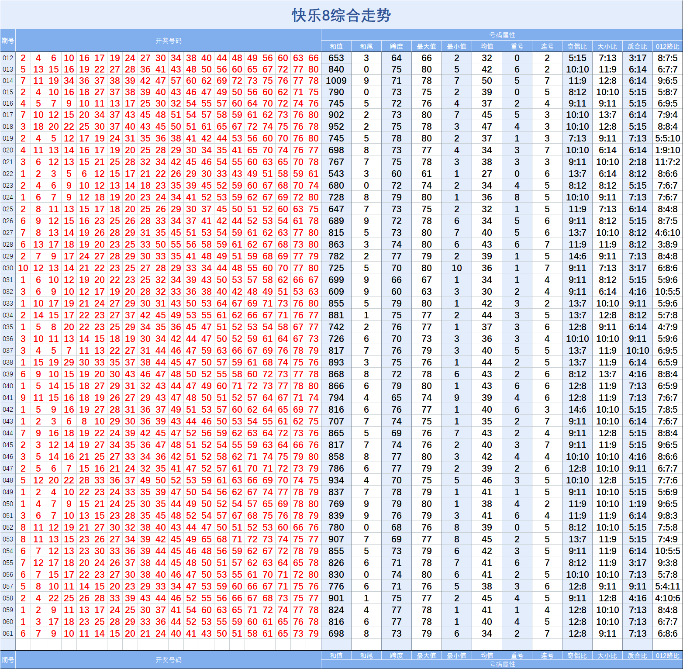Select 012路比 value 11:7:2 in row 021
The width and height of the screenshot is (683, 669).
[x=668, y=162]
